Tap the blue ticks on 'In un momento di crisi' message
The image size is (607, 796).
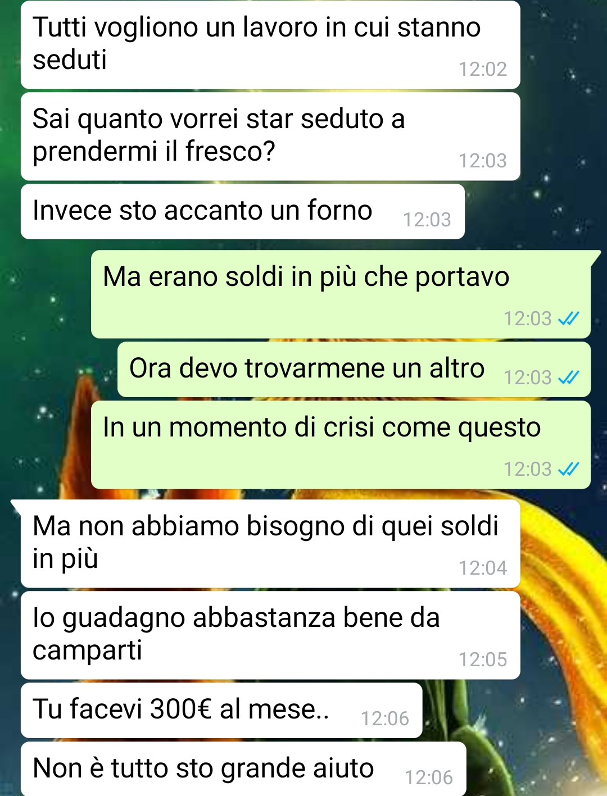(x=568, y=469)
